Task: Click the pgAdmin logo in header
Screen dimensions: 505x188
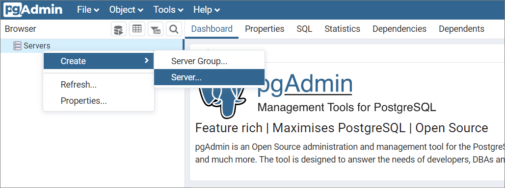Action: point(33,10)
